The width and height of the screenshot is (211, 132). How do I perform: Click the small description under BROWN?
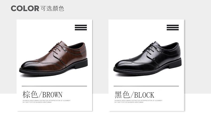coord(46,101)
